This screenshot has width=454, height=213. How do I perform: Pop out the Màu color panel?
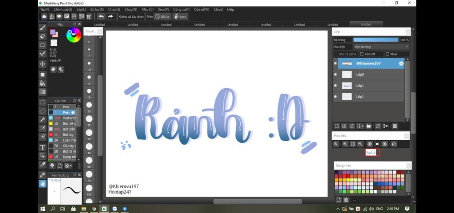click(74, 24)
